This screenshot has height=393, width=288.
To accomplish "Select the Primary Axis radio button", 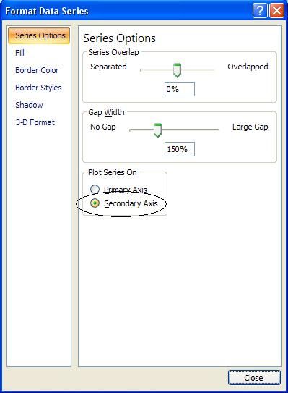I will 95,189.
